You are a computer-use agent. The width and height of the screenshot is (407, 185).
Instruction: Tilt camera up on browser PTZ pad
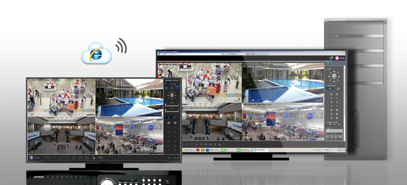tap(334, 72)
